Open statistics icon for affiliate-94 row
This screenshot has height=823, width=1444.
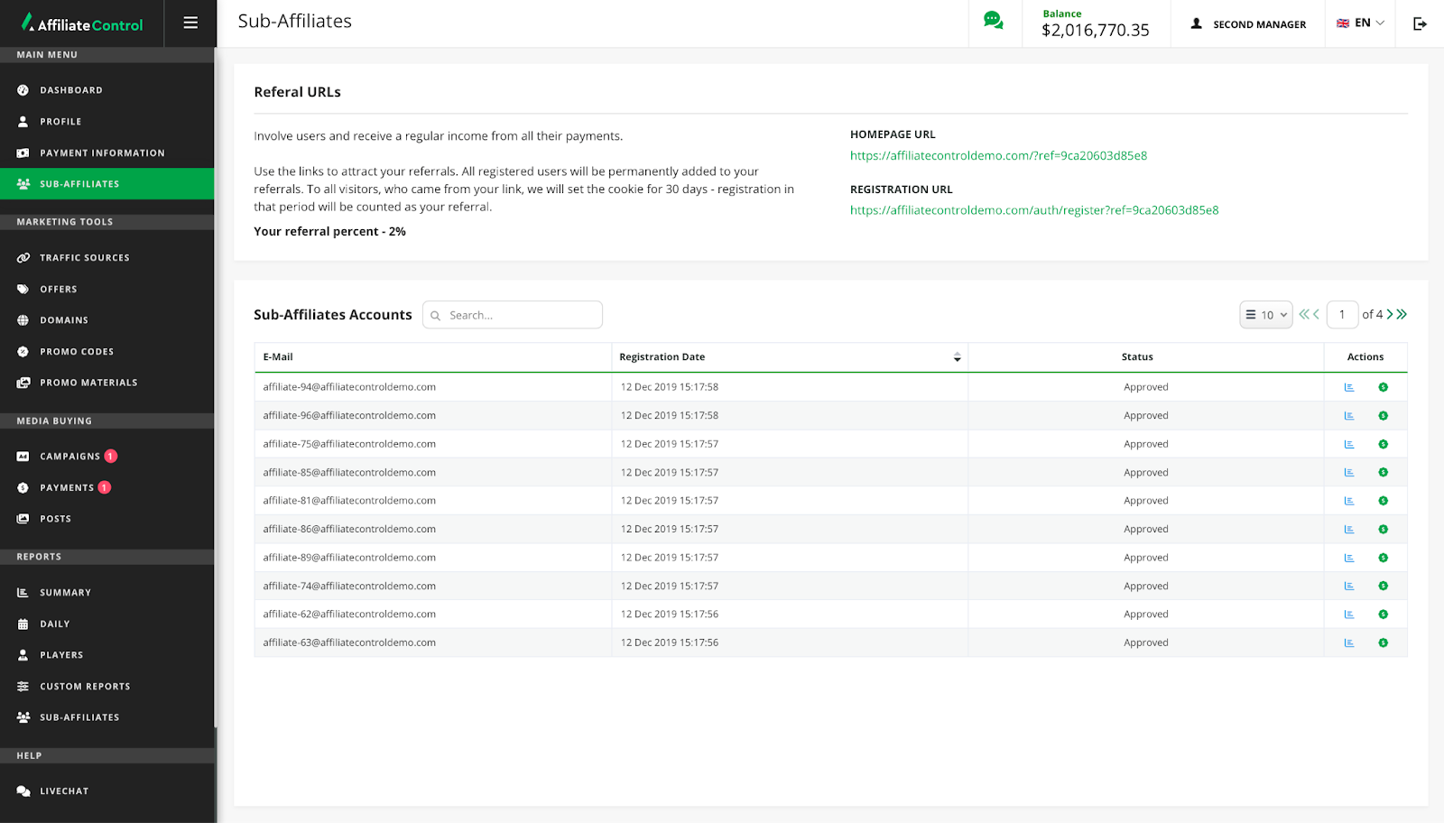pos(1349,387)
